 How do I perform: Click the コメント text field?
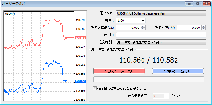[x=161, y=35]
